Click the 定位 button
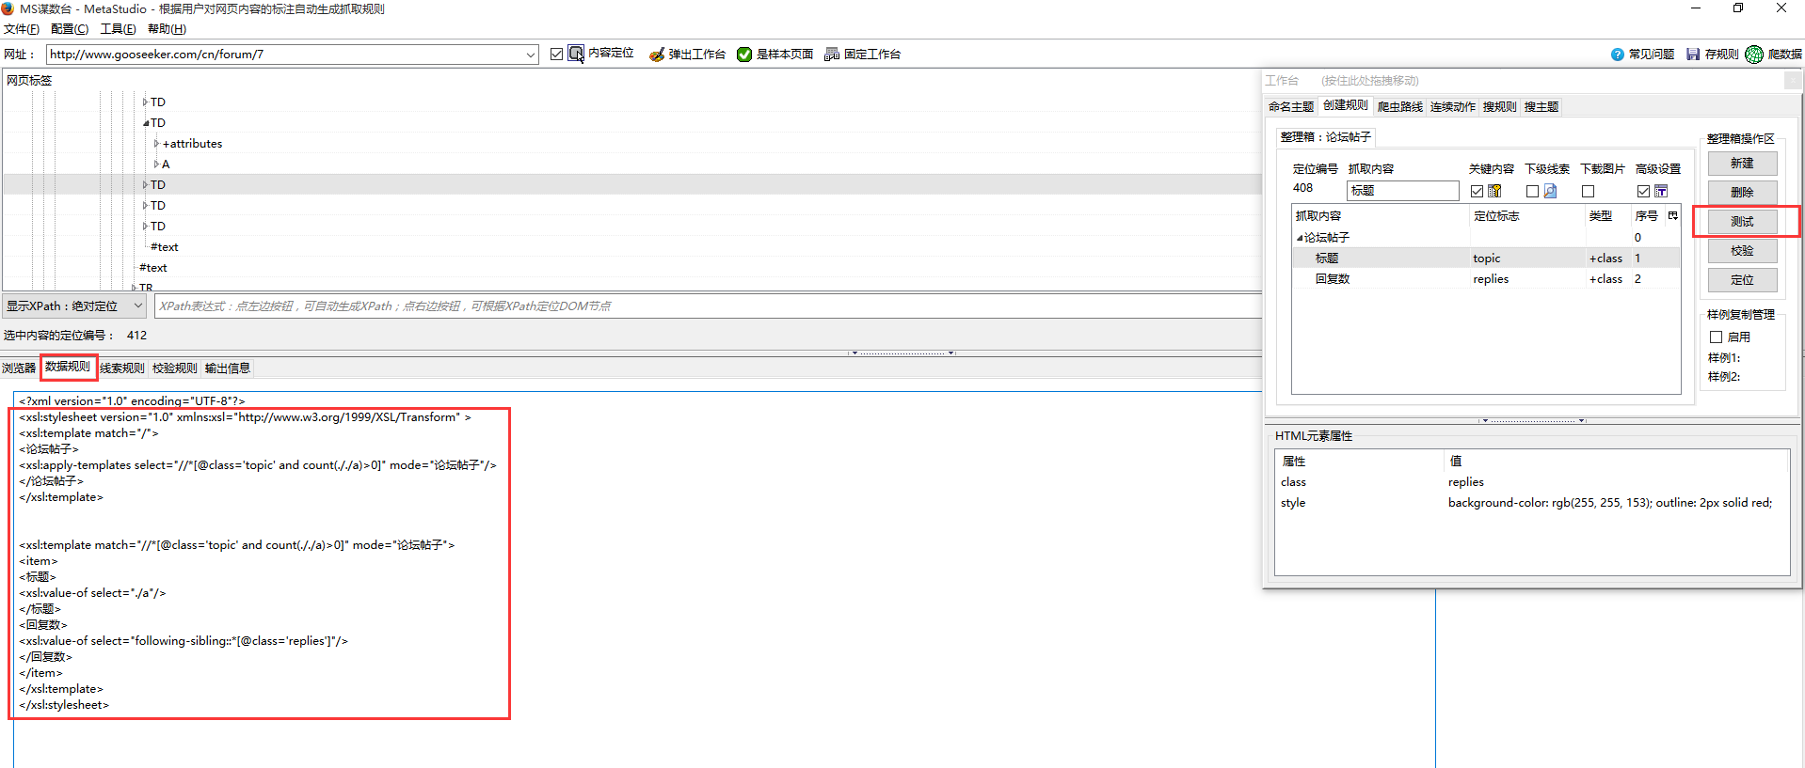Viewport: 1805px width, 768px height. click(x=1742, y=279)
